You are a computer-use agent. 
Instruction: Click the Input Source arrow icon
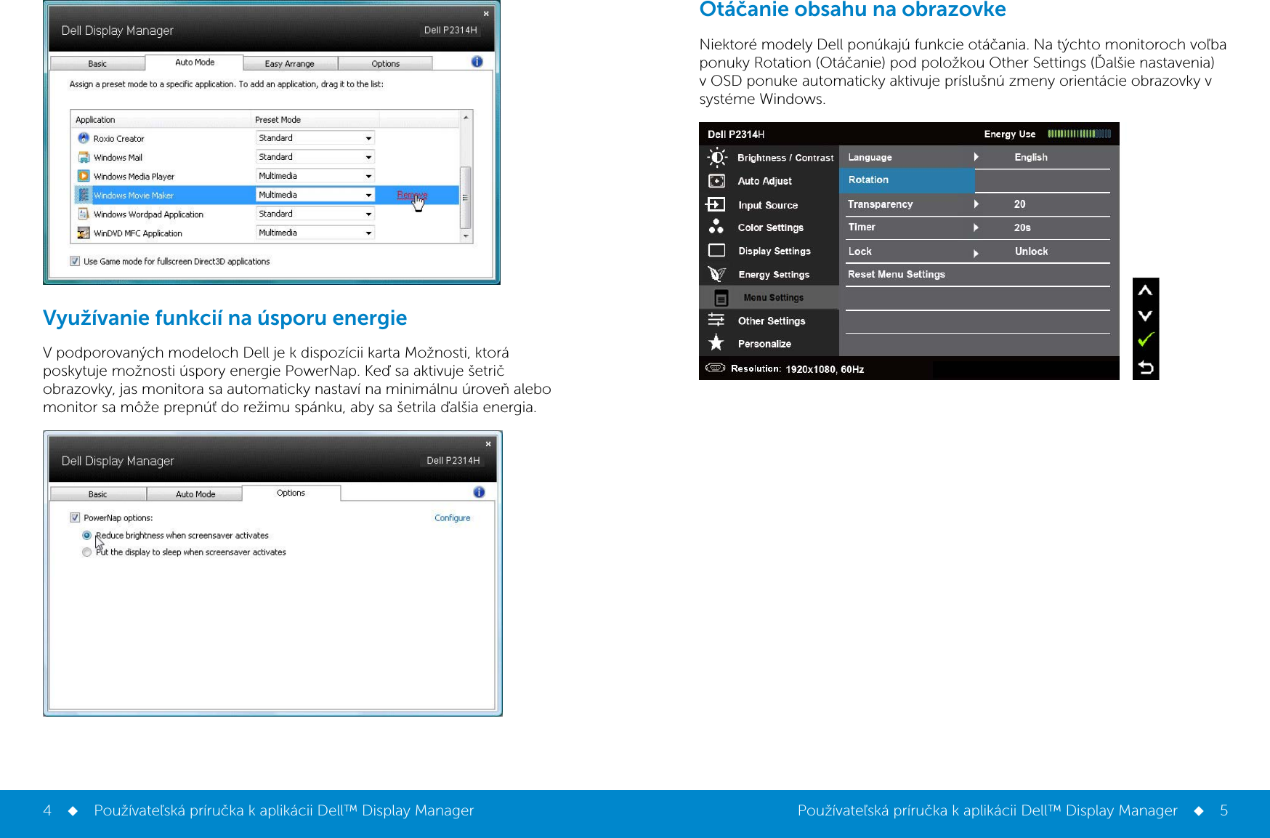pyautogui.click(x=716, y=205)
